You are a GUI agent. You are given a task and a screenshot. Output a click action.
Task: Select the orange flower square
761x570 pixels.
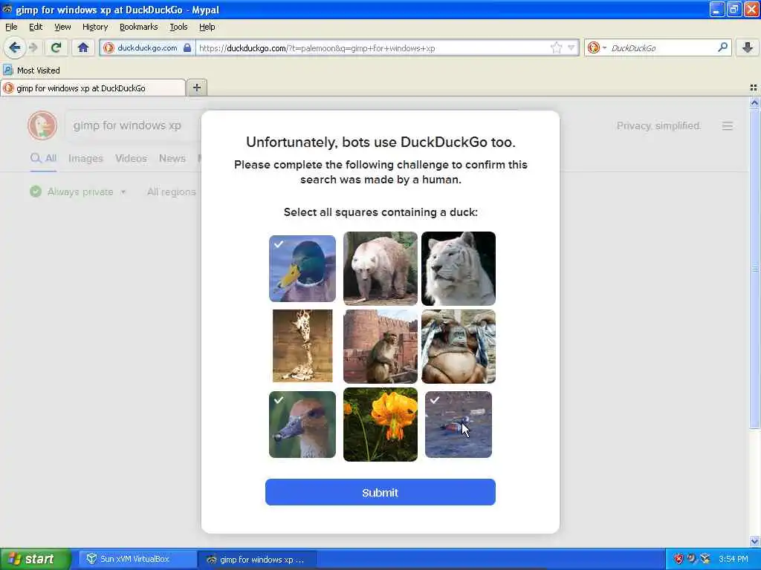point(380,425)
